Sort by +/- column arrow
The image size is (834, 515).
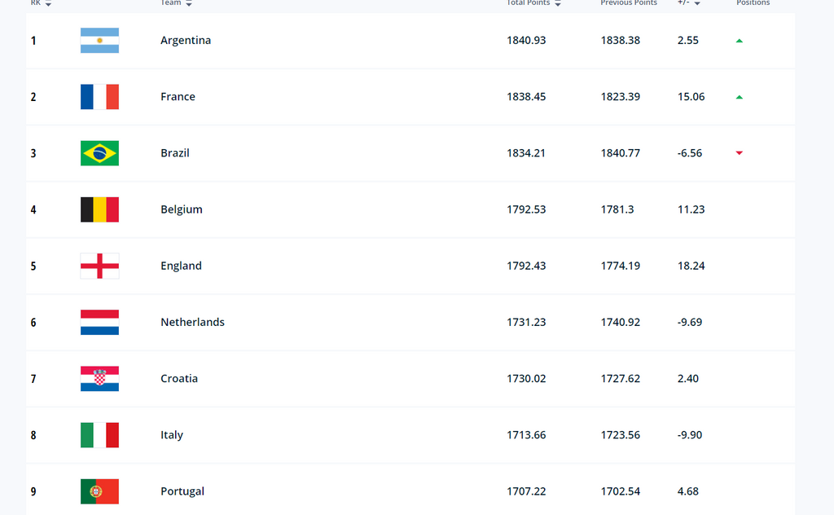tap(697, 4)
